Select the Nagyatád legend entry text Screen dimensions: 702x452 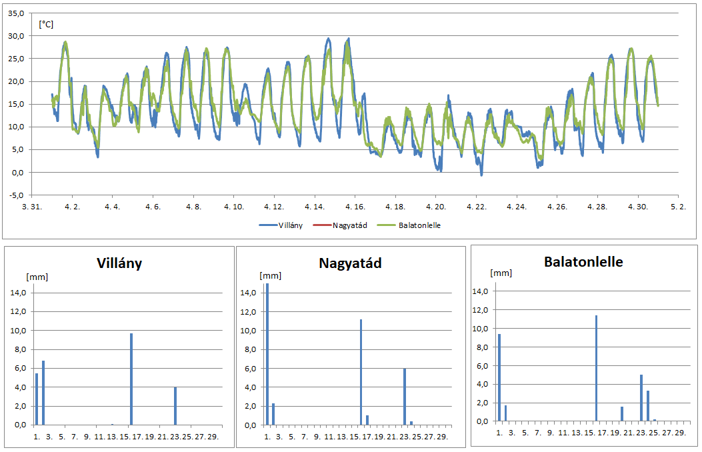point(349,225)
